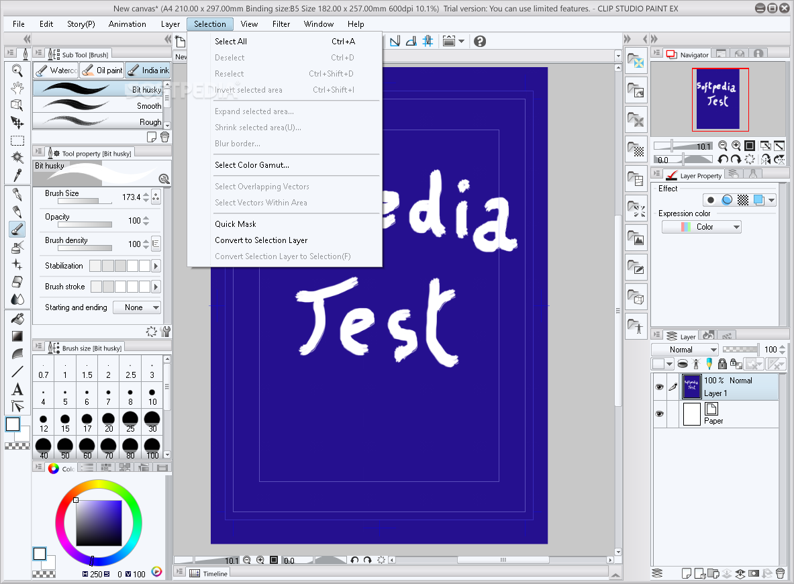
Task: Switch to India ink brush tab
Action: click(x=148, y=70)
